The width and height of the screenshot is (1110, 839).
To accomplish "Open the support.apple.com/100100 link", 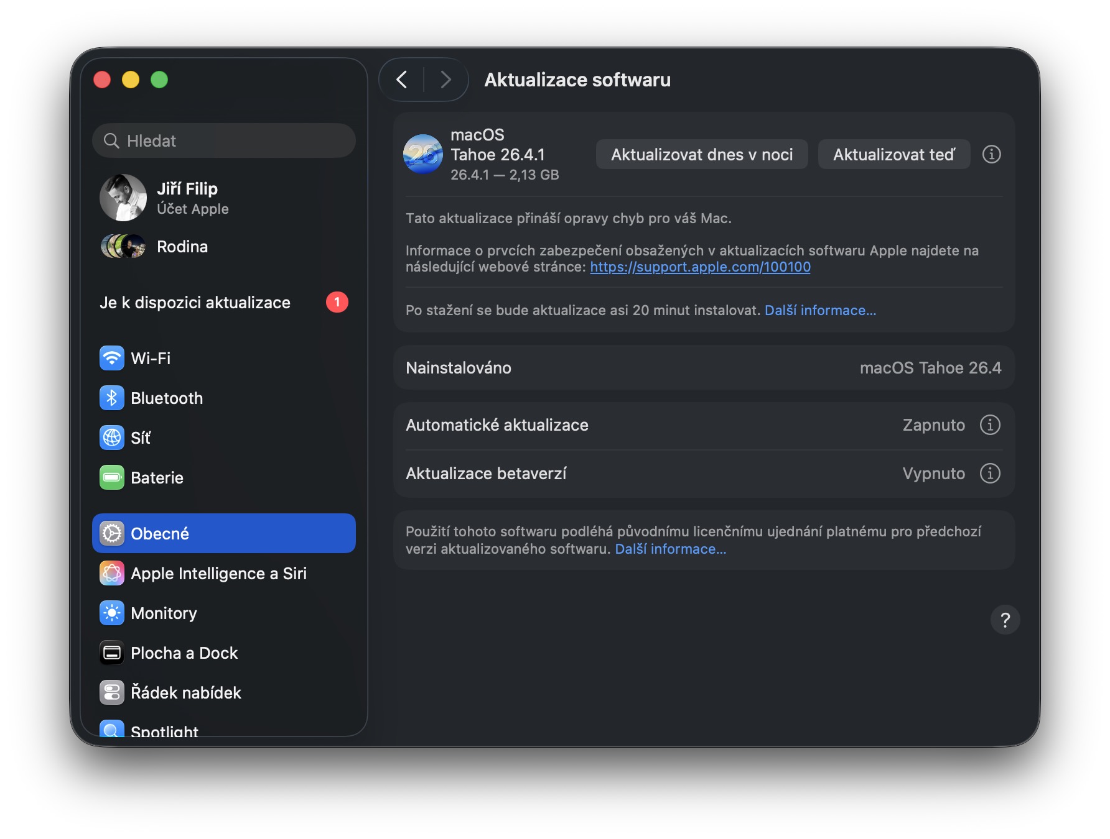I will [700, 267].
